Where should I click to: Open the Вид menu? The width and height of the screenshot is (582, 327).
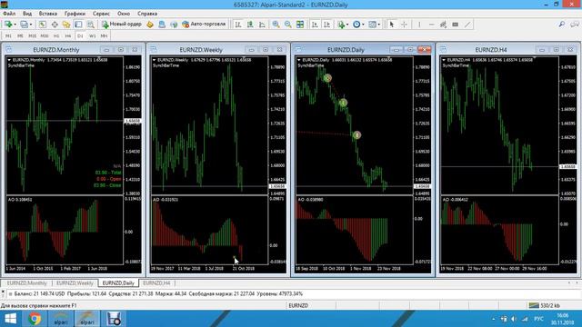(x=27, y=14)
